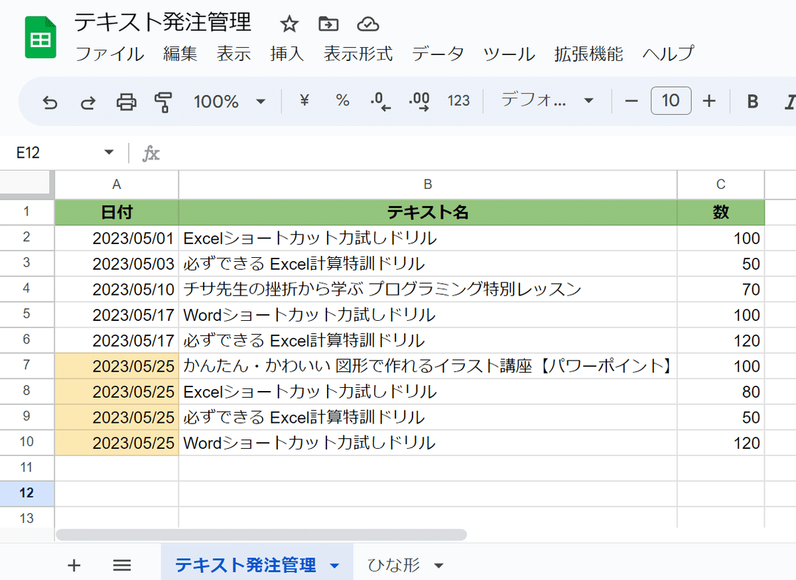Open the 123 number formats menu
The height and width of the screenshot is (580, 796).
458,101
